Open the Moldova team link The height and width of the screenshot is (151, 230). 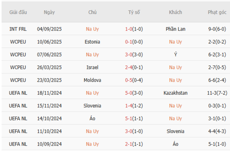coord(92,80)
